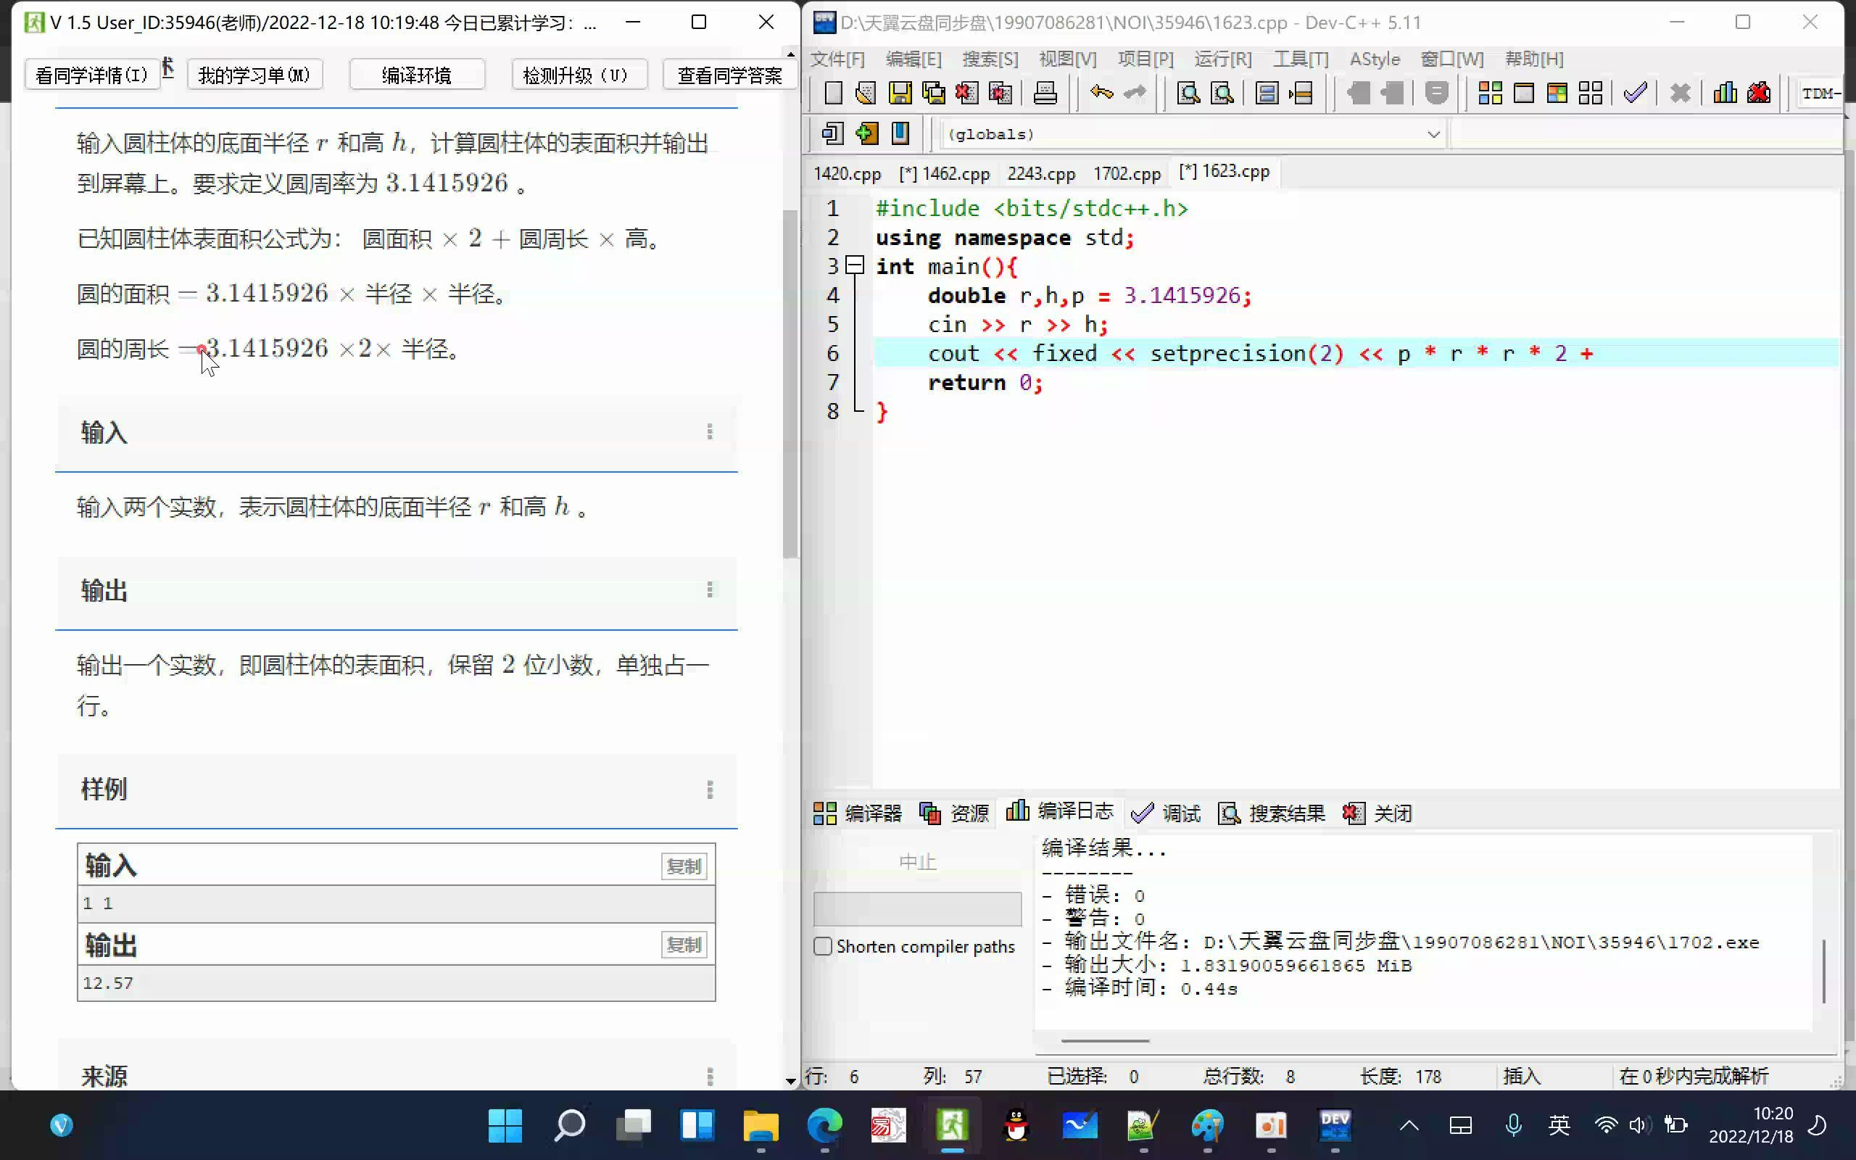Click the Open file icon in Dev-C++

click(x=866, y=94)
